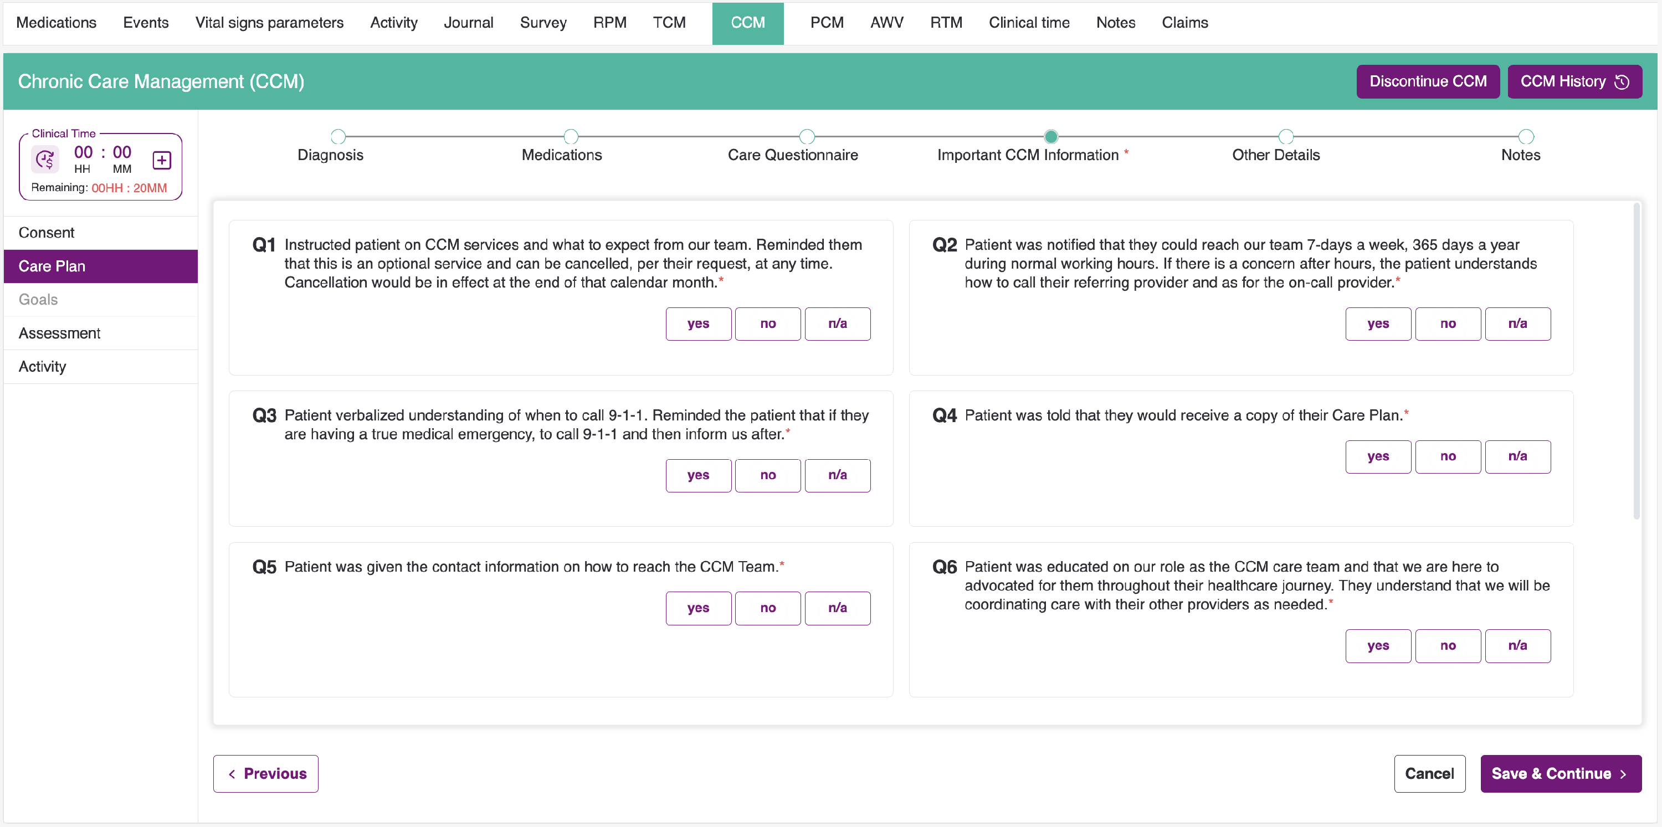Select no for Q3 9-1-1 understanding
1662x827 pixels.
coord(768,475)
